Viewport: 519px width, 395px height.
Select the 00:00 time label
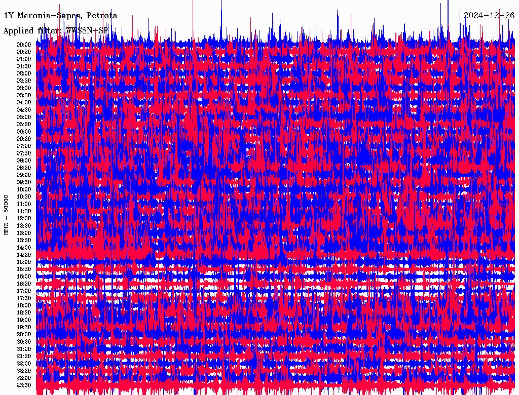[x=24, y=45]
